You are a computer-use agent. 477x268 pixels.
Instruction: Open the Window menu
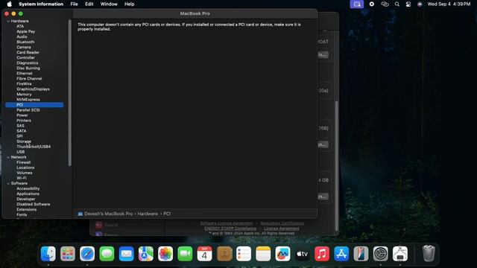(109, 4)
